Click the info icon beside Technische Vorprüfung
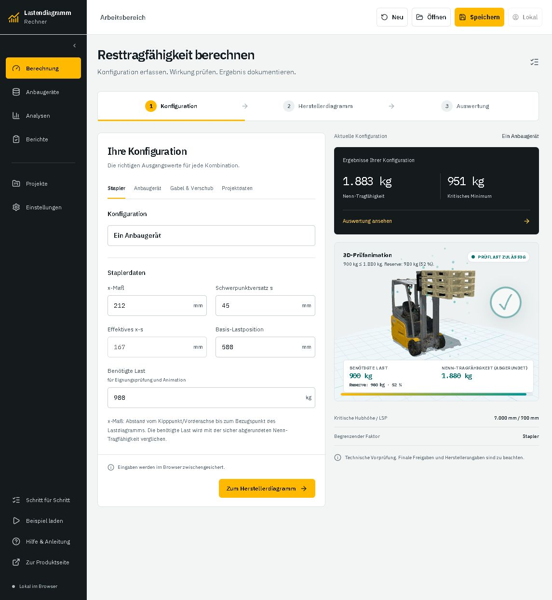Image resolution: width=552 pixels, height=600 pixels. tap(337, 457)
